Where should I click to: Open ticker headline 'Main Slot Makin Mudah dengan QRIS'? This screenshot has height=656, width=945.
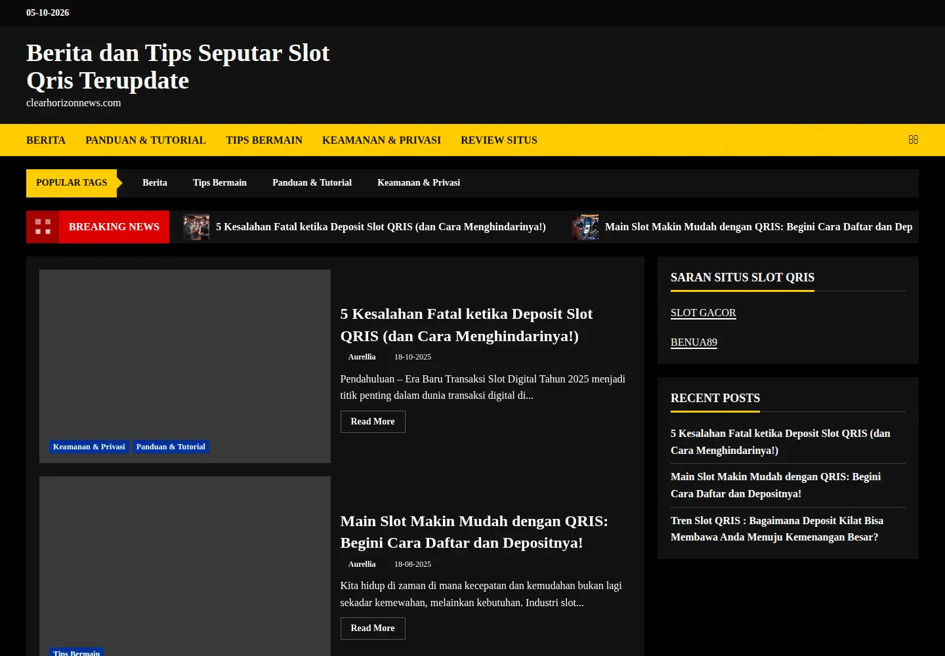(x=759, y=227)
